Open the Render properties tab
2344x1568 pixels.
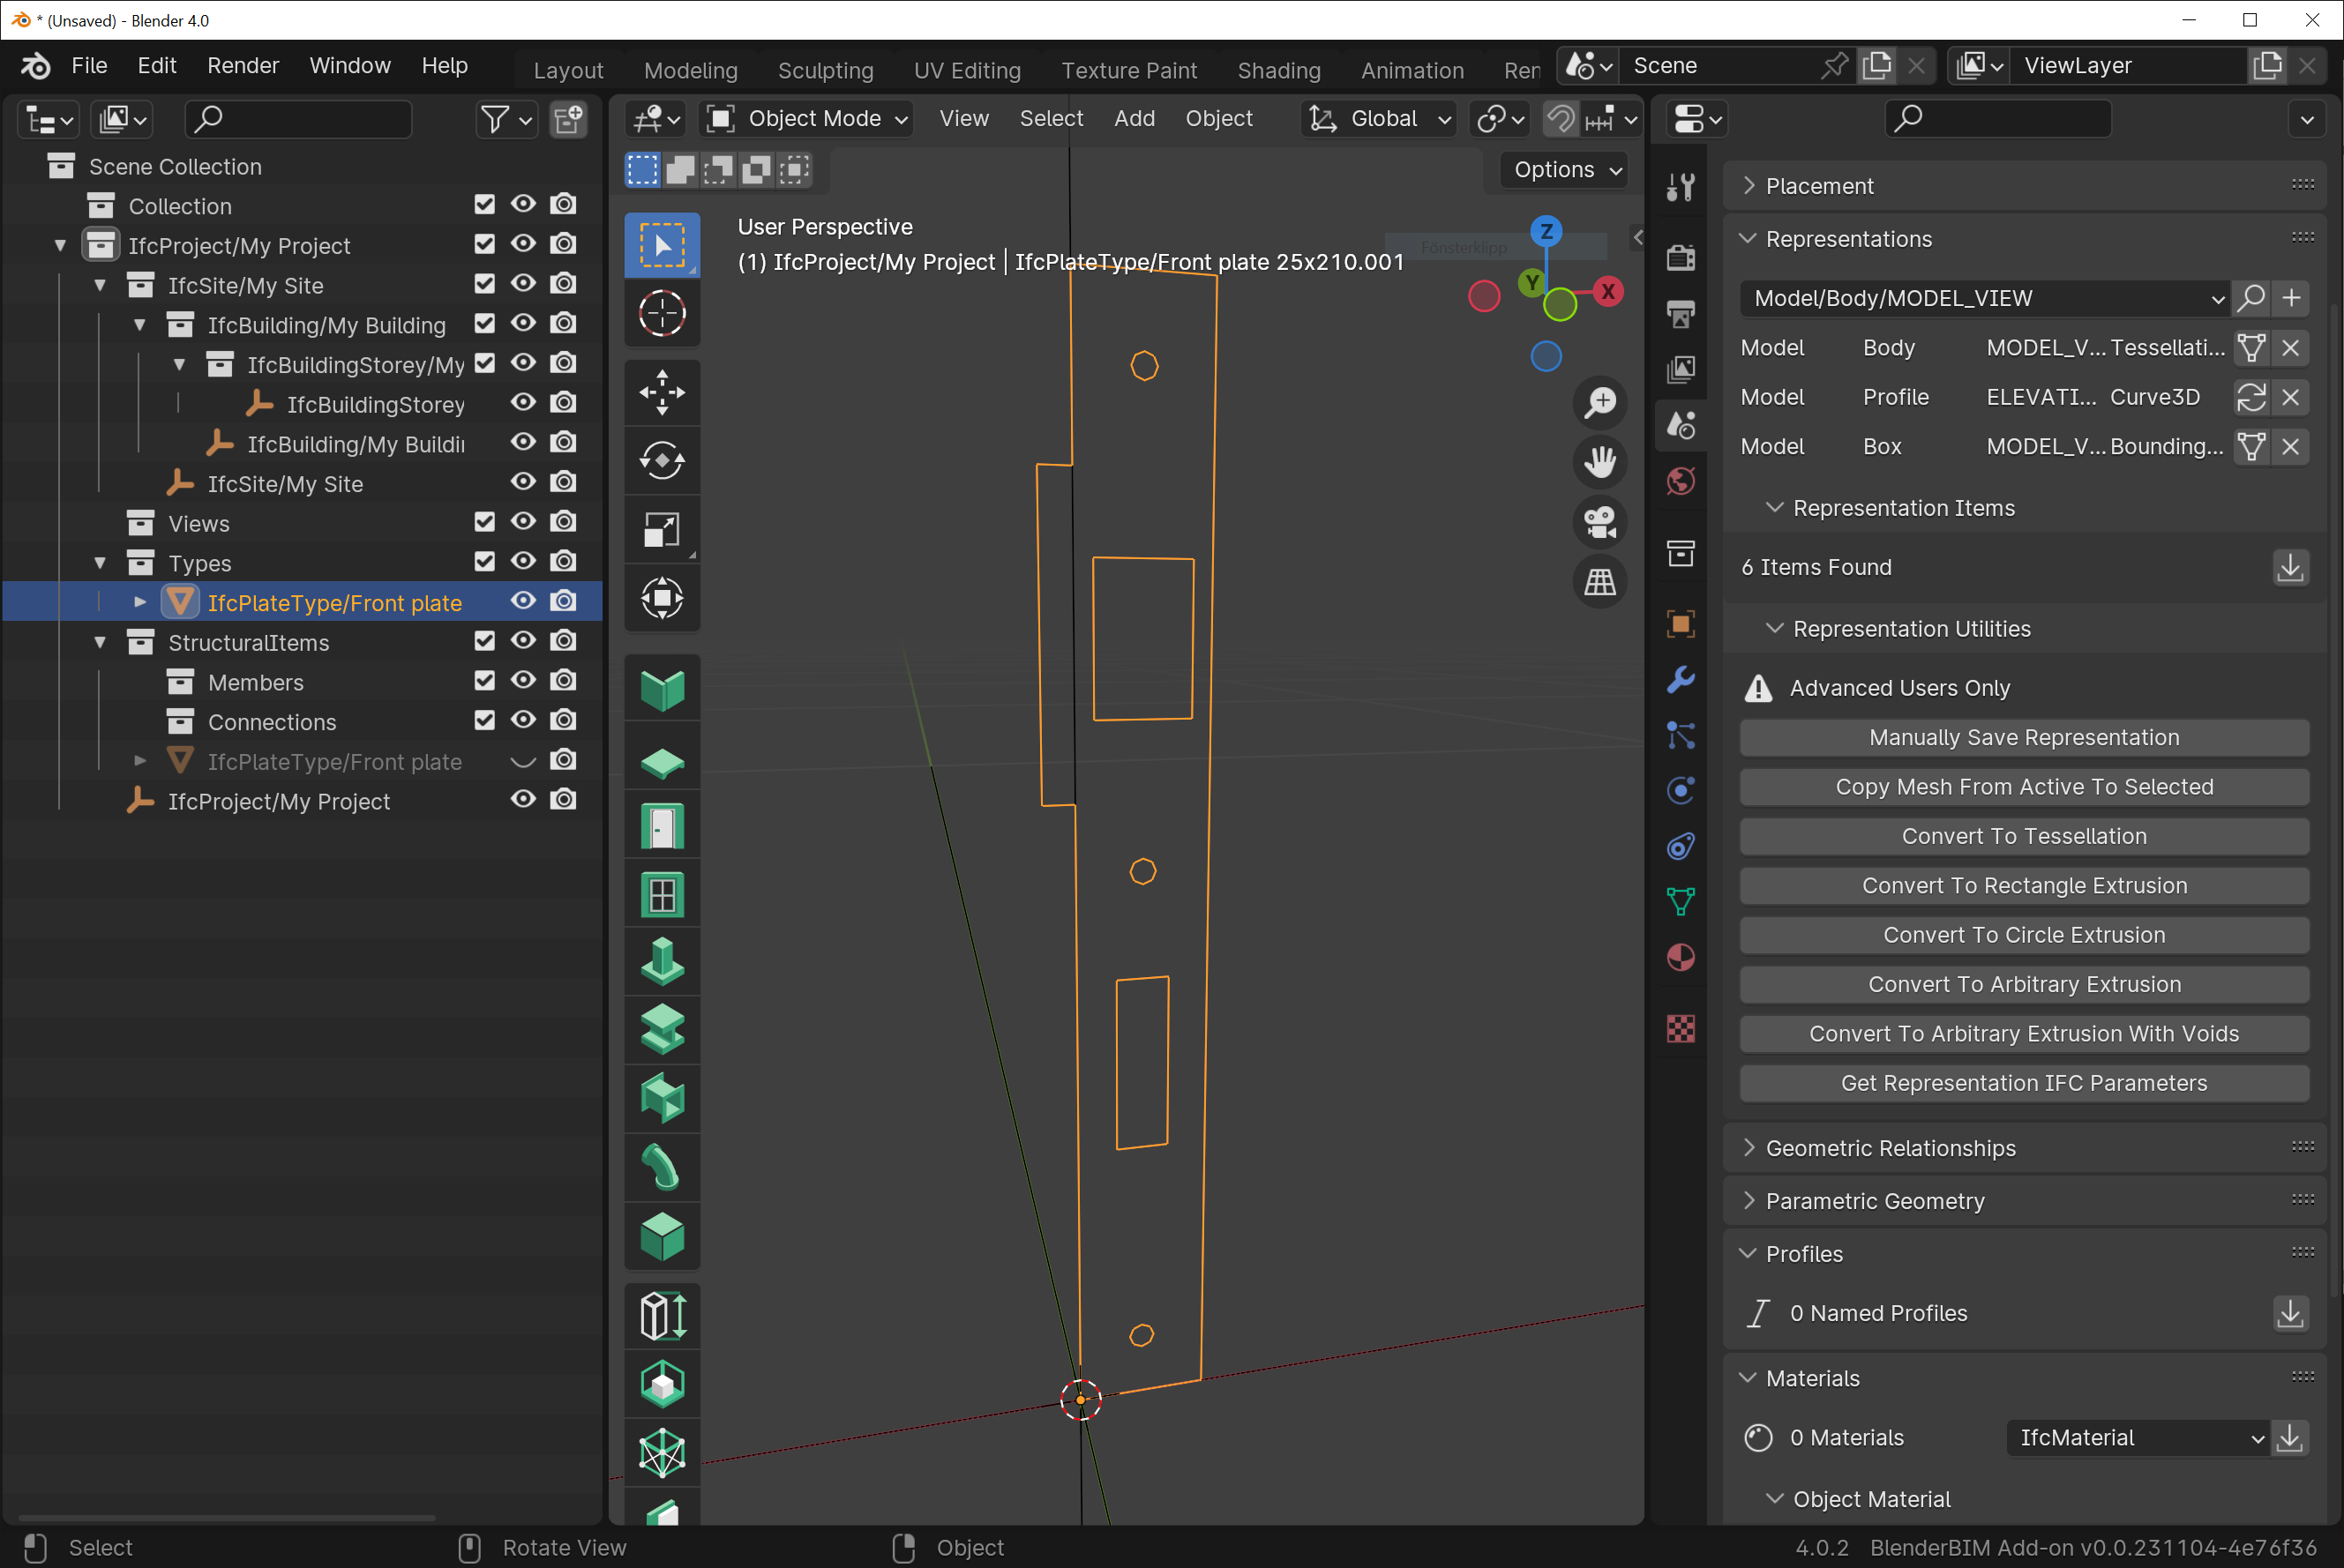(x=1681, y=257)
